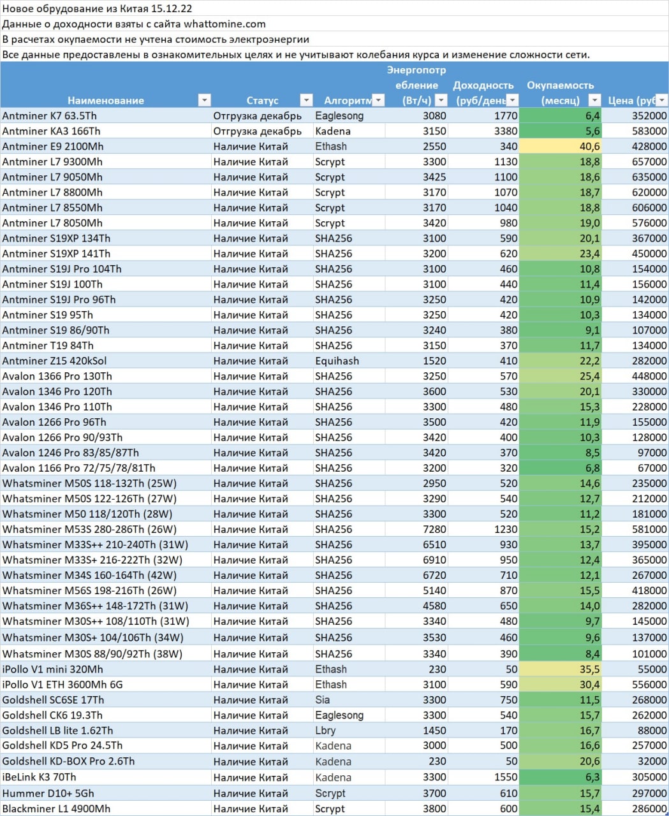Select cell 'Whatsminer M30S 88/90/92Th (38W)'
669x816 pixels.
106,653
